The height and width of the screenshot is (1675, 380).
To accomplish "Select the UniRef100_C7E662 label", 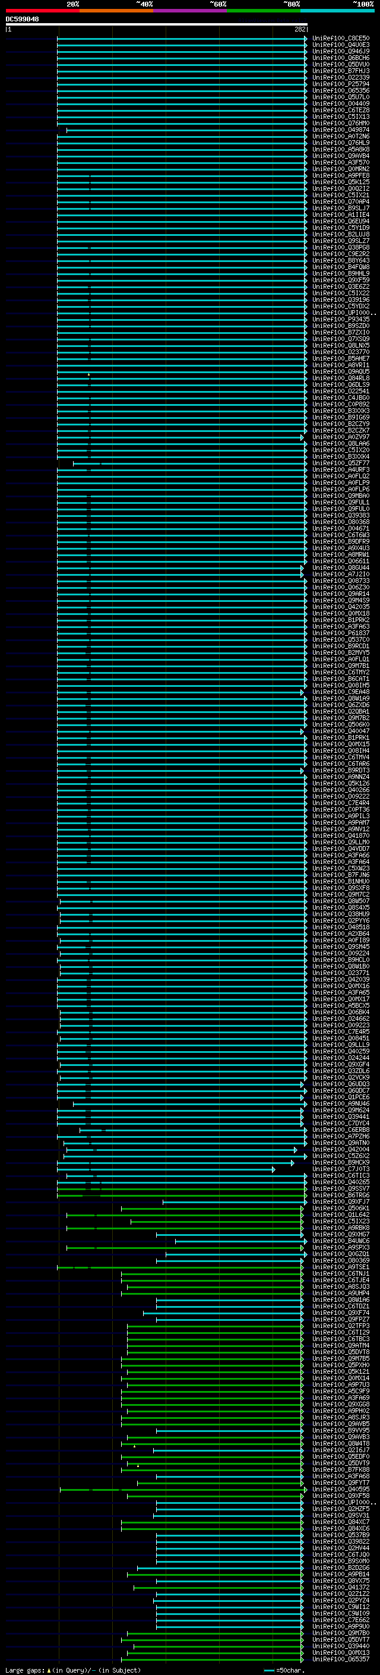I will click(x=341, y=1620).
